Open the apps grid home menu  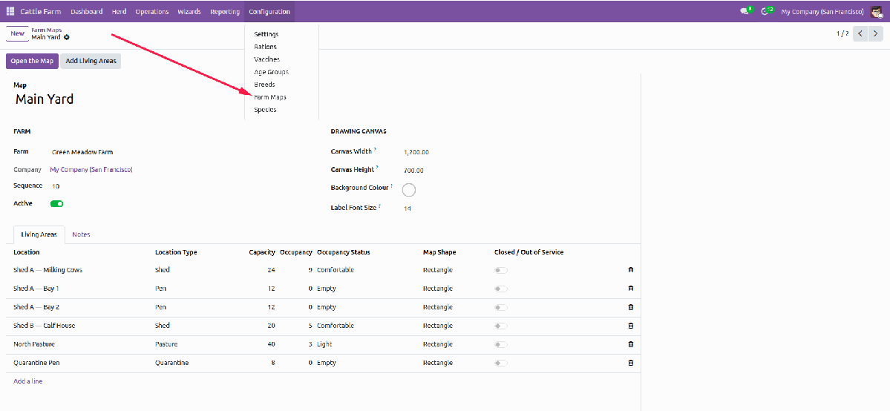[10, 11]
